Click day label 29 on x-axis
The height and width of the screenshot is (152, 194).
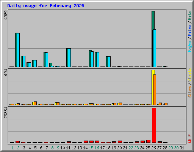click(171, 148)
